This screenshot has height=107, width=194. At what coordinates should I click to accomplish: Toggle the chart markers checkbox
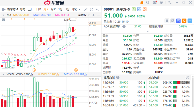tap(3, 20)
